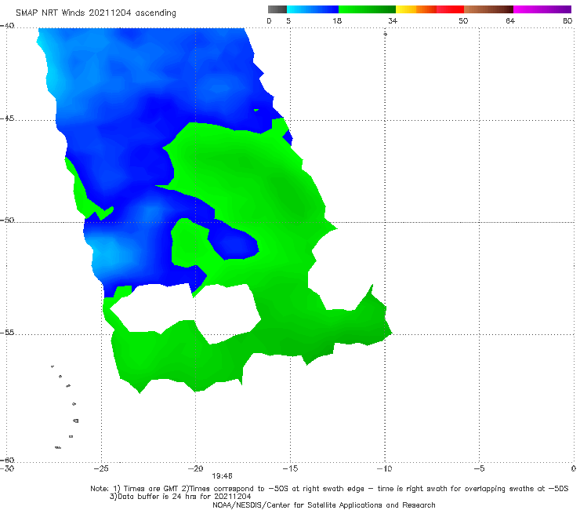Click the latitude label '-55'
Image resolution: width=580 pixels, height=510 pixels.
coord(7,332)
